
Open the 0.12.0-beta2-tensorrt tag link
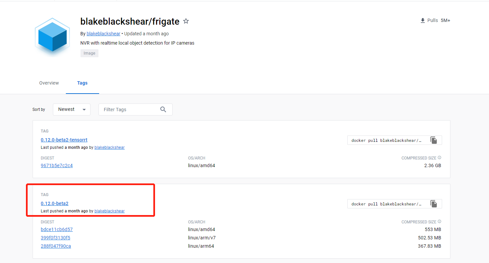pos(64,140)
